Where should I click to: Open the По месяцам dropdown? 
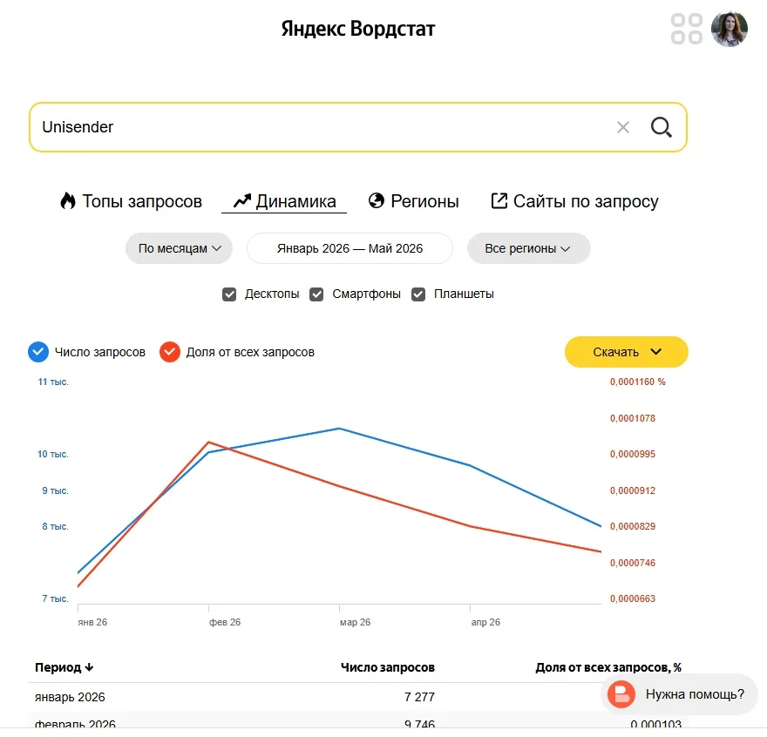tap(179, 248)
